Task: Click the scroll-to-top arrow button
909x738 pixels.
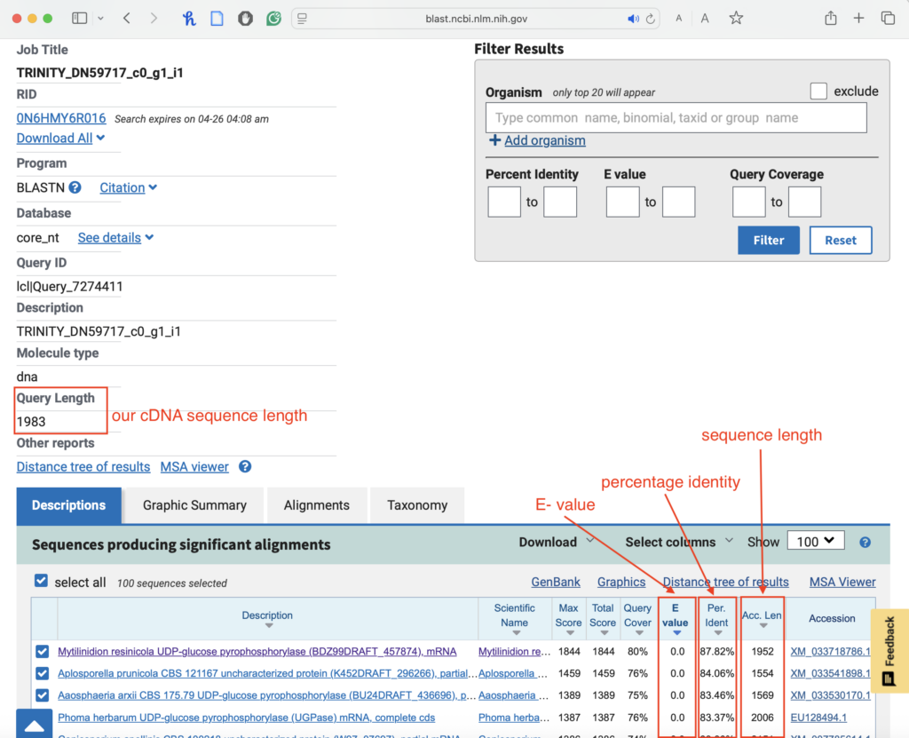Action: [34, 725]
